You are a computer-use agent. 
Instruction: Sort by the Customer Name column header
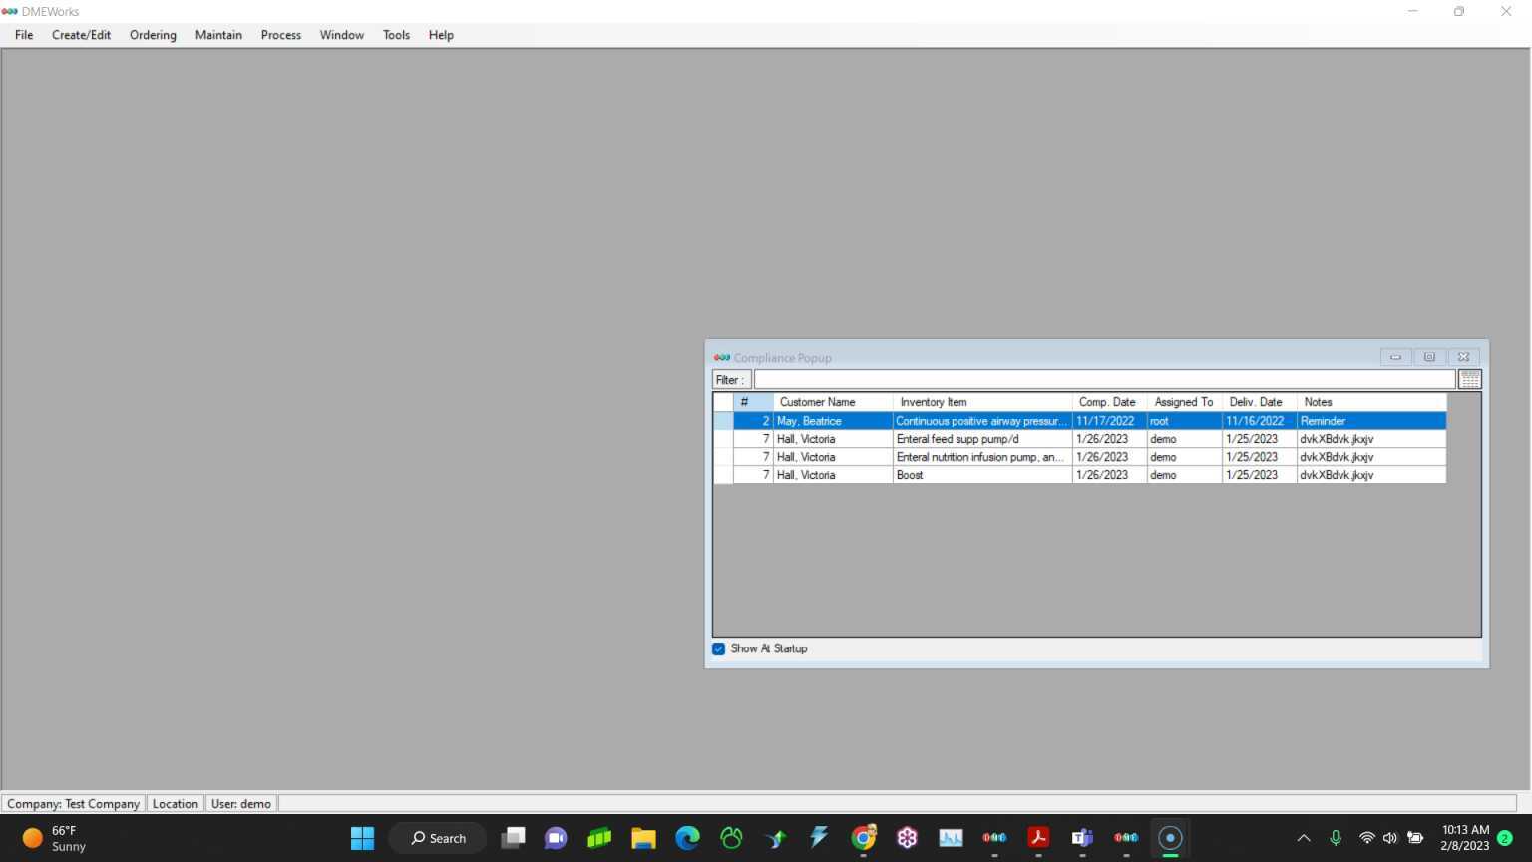[817, 402]
